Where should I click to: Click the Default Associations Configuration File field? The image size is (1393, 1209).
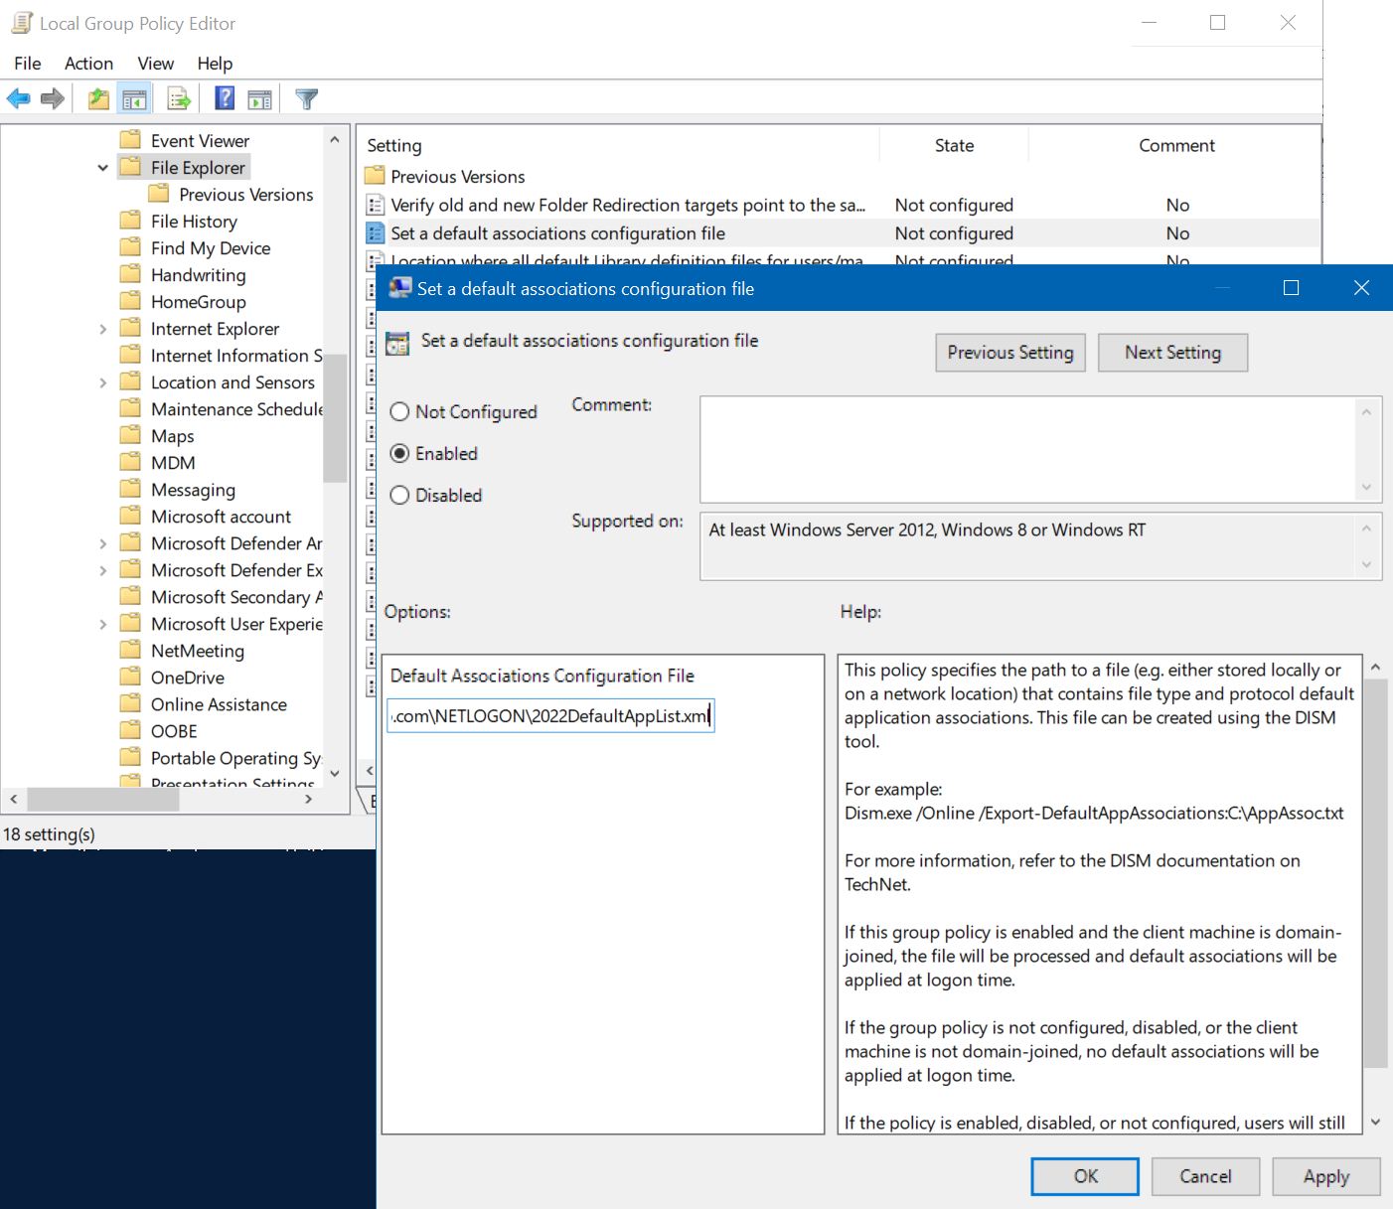coord(550,715)
